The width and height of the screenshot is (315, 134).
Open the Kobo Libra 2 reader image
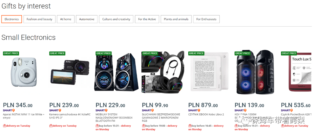[x=209, y=72]
